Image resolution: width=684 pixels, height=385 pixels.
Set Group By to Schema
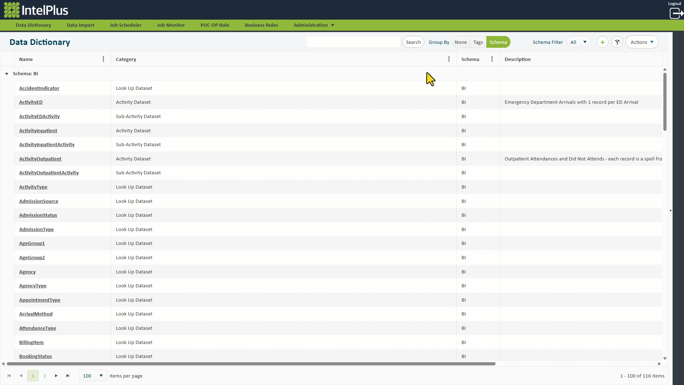(498, 42)
